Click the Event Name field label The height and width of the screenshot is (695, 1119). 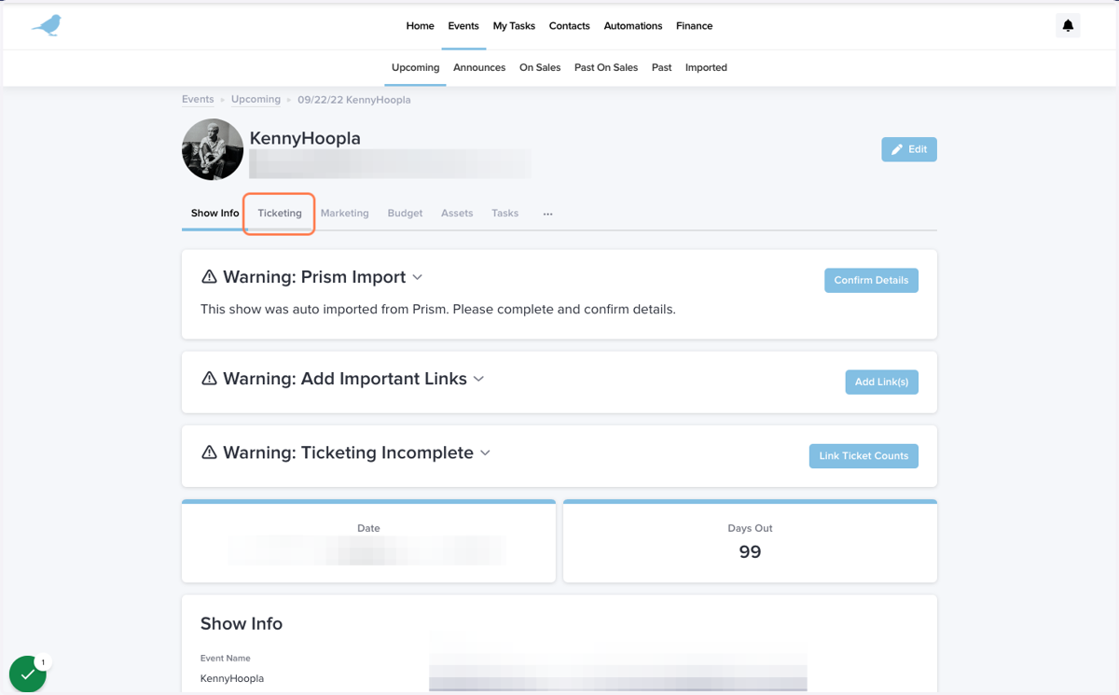pyautogui.click(x=226, y=658)
